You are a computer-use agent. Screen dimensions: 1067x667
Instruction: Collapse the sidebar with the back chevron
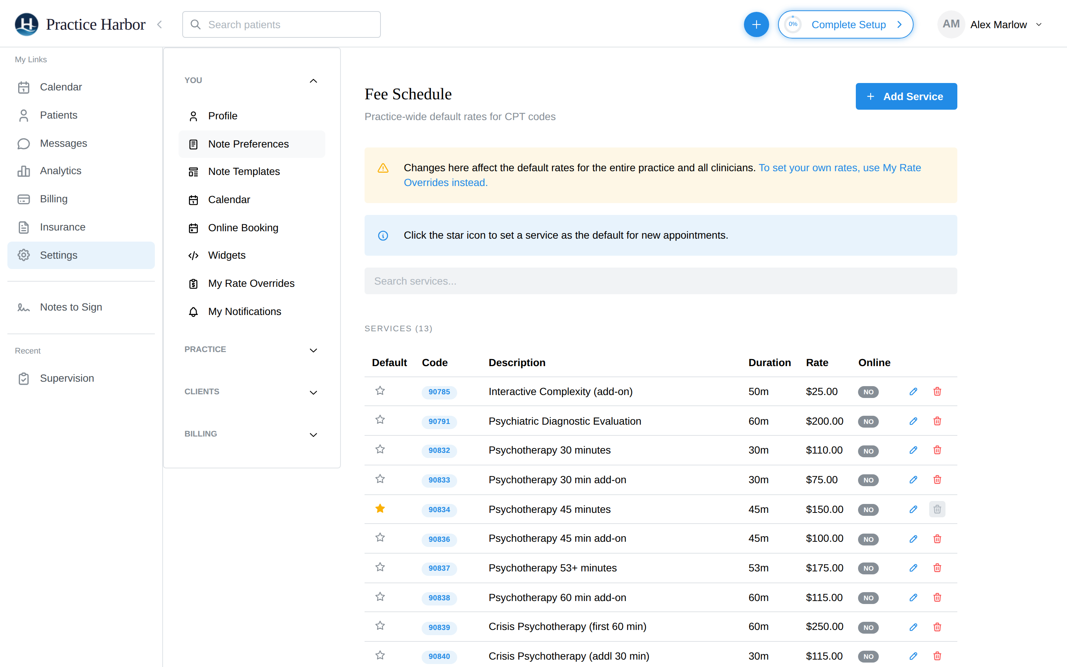[x=160, y=24]
